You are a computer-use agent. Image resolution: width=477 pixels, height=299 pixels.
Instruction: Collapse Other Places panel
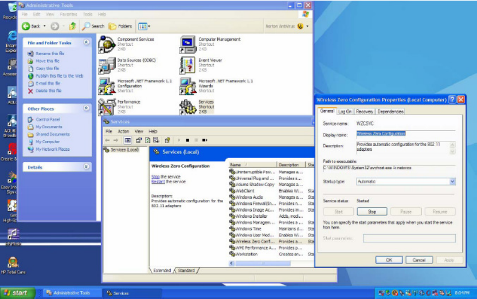click(86, 108)
